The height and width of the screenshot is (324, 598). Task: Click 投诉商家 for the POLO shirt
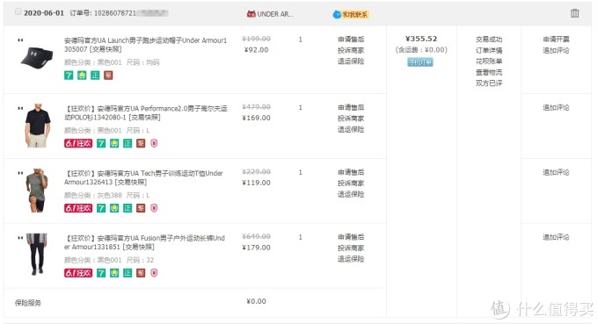(351, 118)
